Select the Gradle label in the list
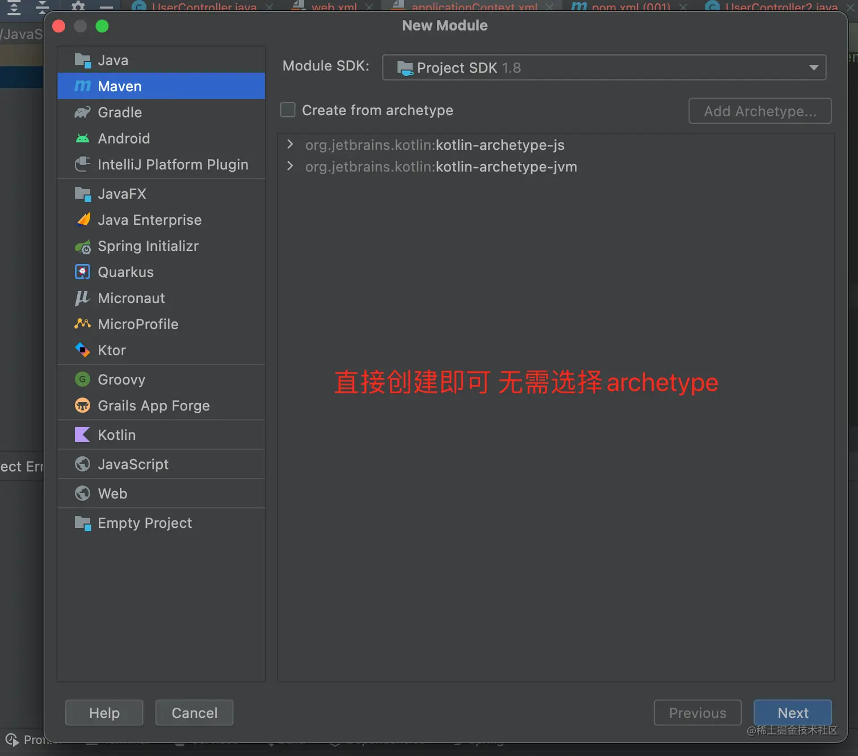The height and width of the screenshot is (756, 858). click(120, 112)
